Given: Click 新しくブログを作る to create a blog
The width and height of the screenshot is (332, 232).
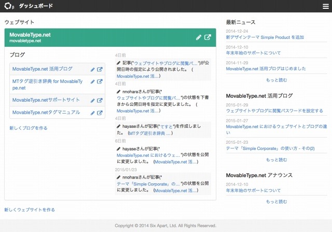Looking at the screenshot, I should pos(29,128).
